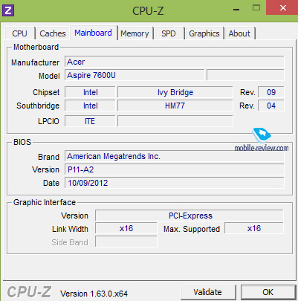
Task: Click the BIOS Date field 10/09/2012
Action: click(x=175, y=183)
